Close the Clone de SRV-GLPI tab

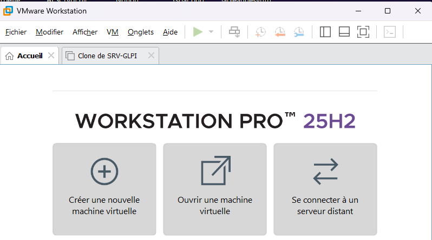click(151, 56)
